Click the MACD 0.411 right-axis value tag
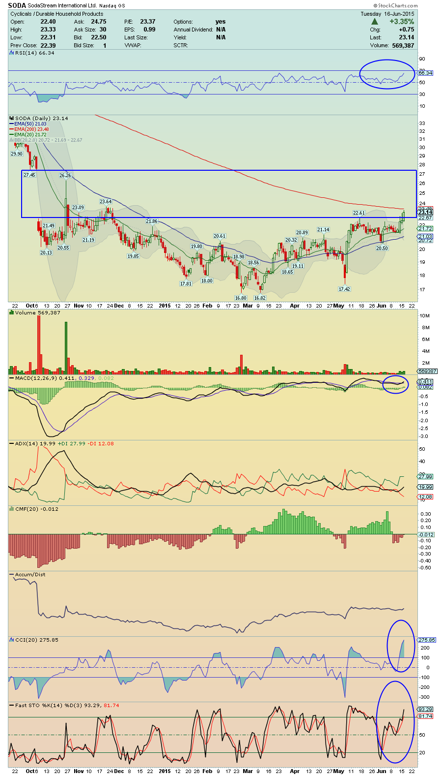The height and width of the screenshot is (776, 442). point(425,382)
